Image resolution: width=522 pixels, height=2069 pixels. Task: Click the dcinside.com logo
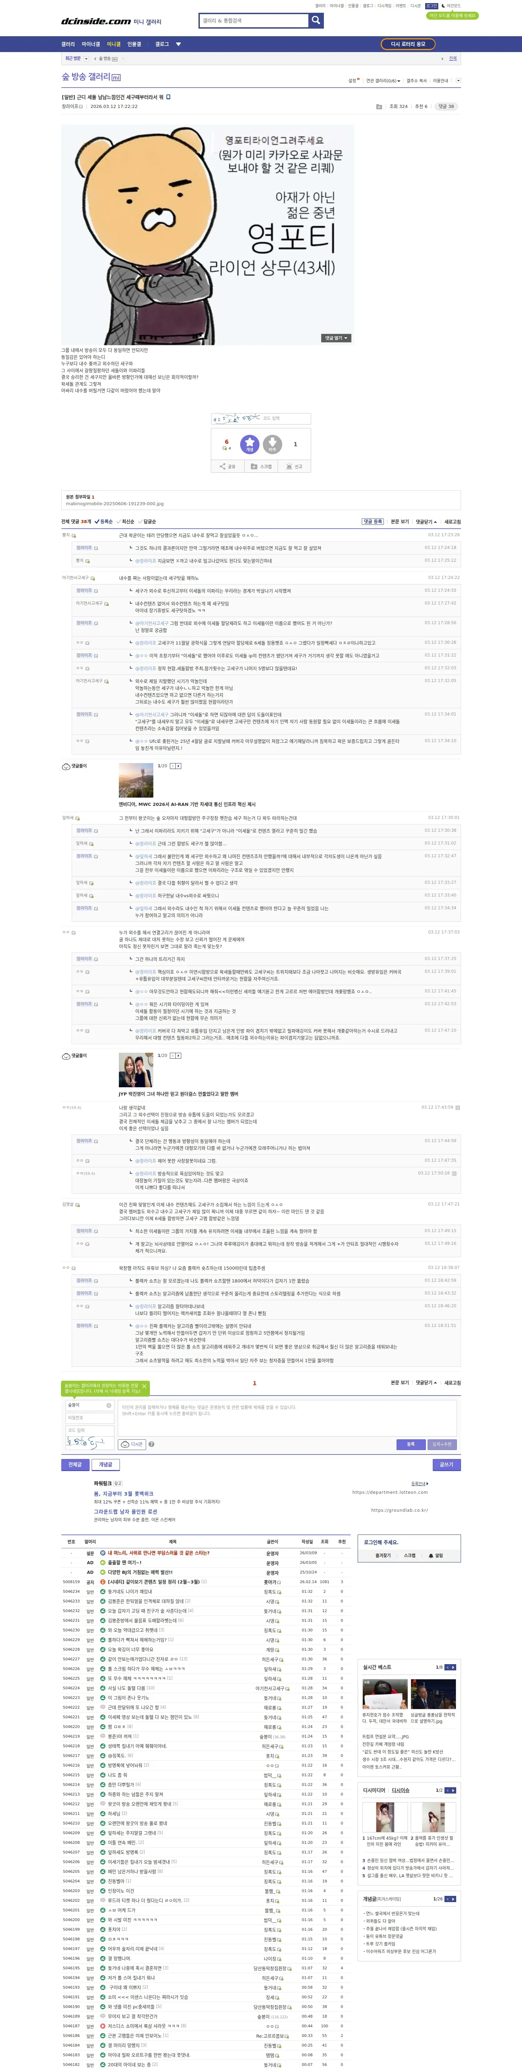95,22
